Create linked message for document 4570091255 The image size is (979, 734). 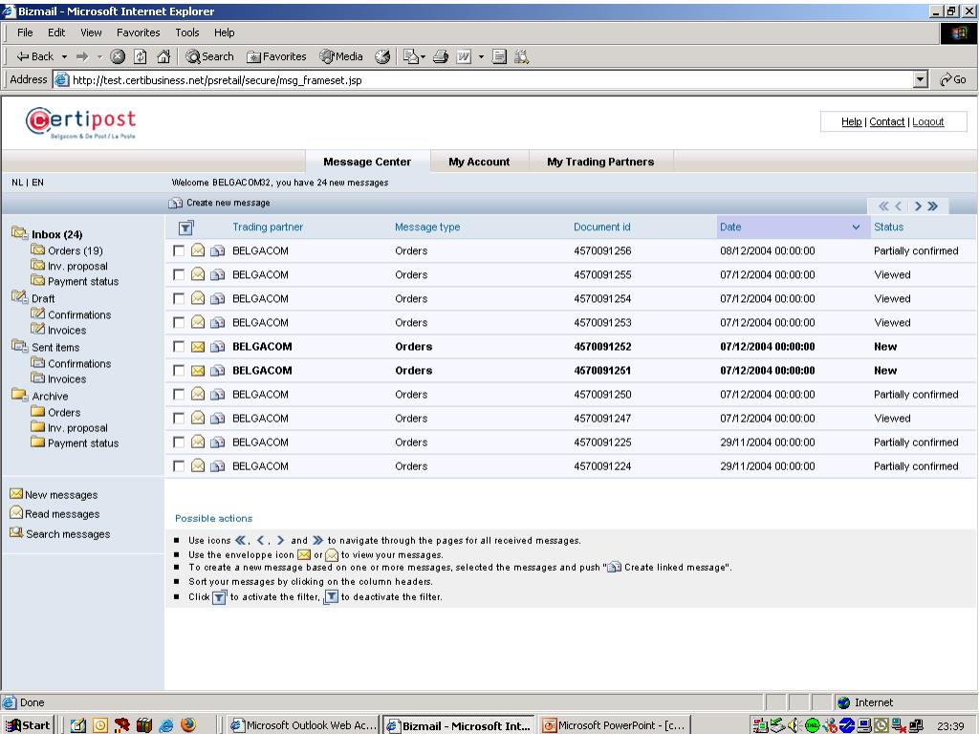(x=217, y=274)
